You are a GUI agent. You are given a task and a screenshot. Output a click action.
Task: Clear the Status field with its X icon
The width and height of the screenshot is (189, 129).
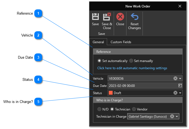[x=175, y=93]
